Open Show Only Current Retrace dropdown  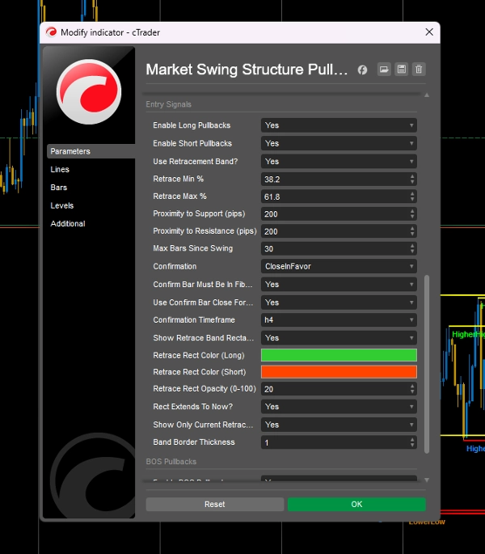coord(339,425)
